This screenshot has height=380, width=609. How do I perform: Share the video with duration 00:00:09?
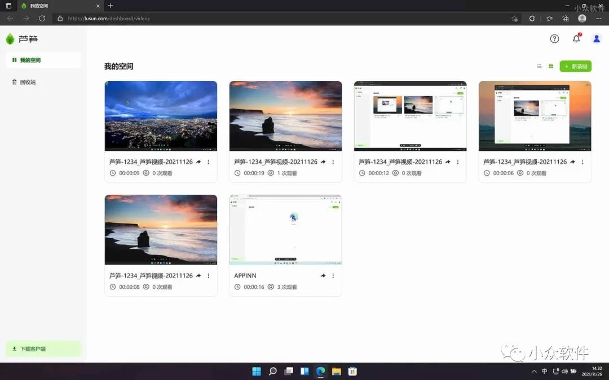point(198,162)
